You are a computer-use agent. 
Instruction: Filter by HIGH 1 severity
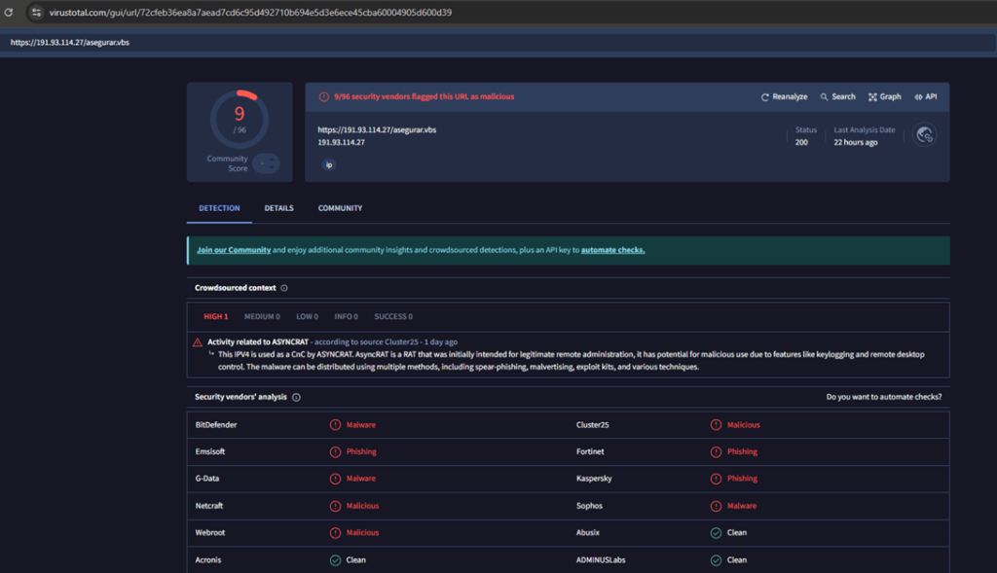coord(215,316)
